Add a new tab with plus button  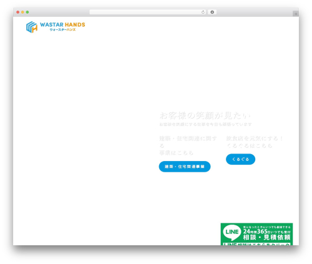[296, 14]
